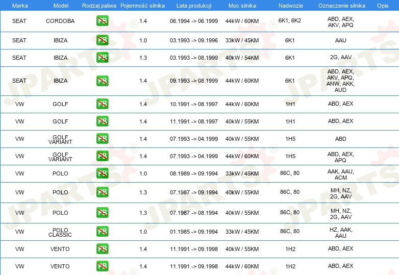
Task: Click body code 1H5 in ABD-only row
Action: click(x=290, y=139)
